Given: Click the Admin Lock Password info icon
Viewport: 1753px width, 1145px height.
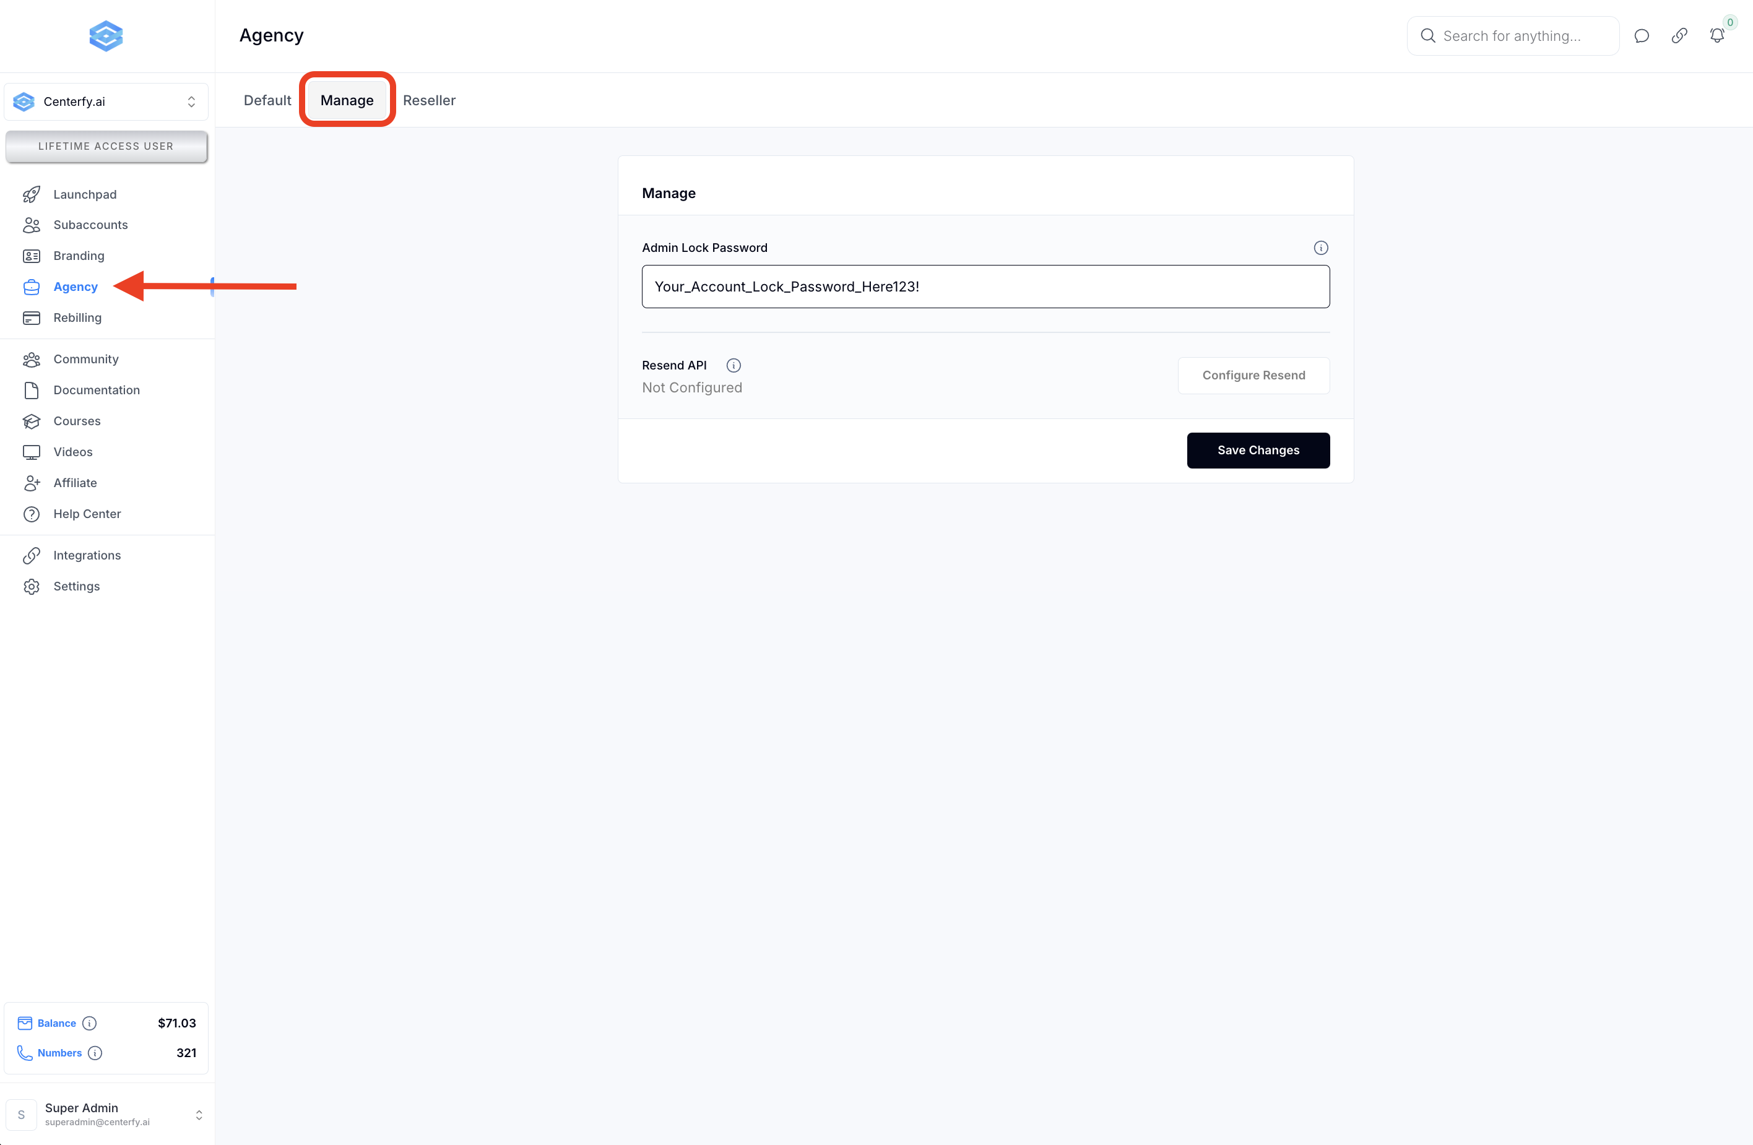Looking at the screenshot, I should coord(1320,248).
